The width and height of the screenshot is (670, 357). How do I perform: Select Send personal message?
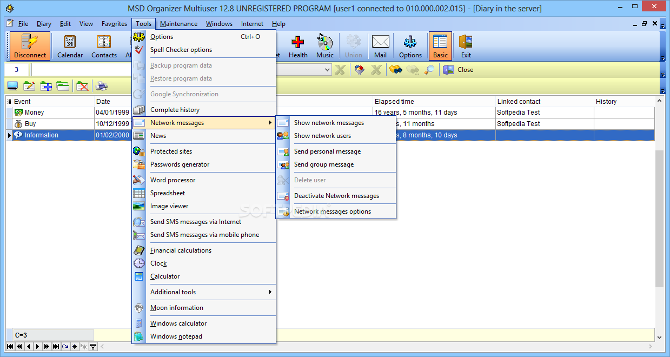tap(336, 151)
